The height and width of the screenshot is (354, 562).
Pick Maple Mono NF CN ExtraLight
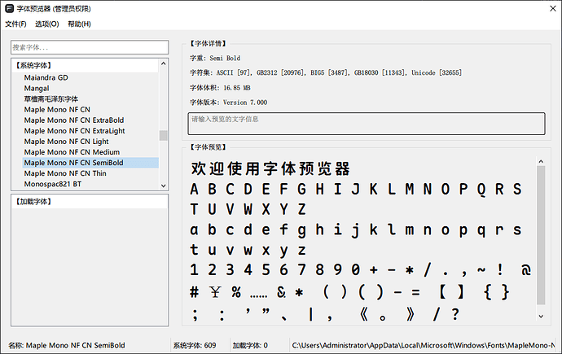tap(74, 130)
